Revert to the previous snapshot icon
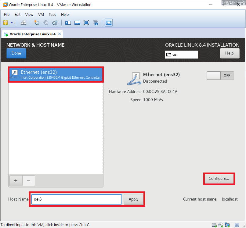 coord(46,23)
